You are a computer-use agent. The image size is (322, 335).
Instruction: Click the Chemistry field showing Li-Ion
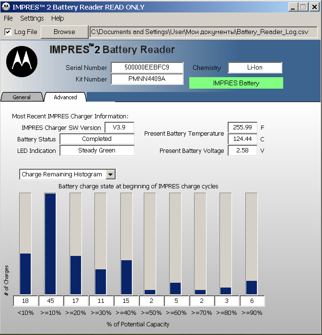tap(255, 68)
